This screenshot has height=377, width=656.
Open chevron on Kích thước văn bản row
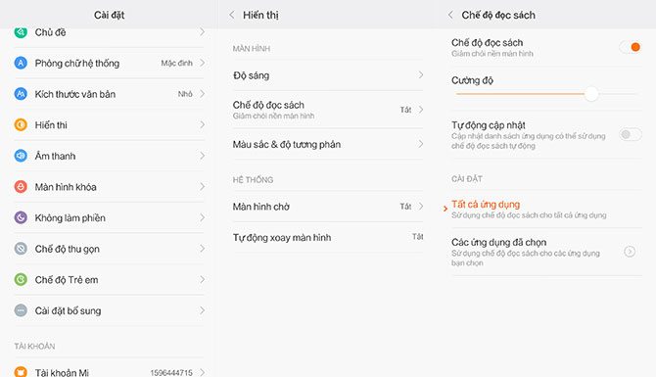202,94
